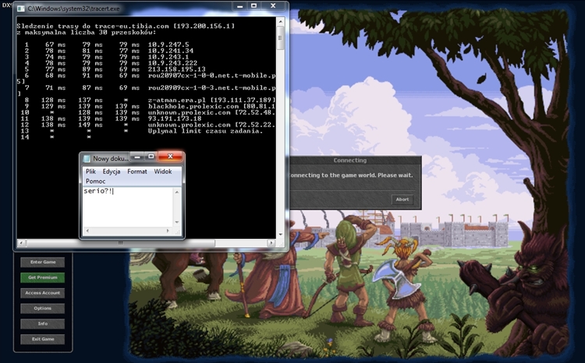Click Notepad vertical scrollbar down arrow
This screenshot has height=363, width=585.
click(177, 222)
